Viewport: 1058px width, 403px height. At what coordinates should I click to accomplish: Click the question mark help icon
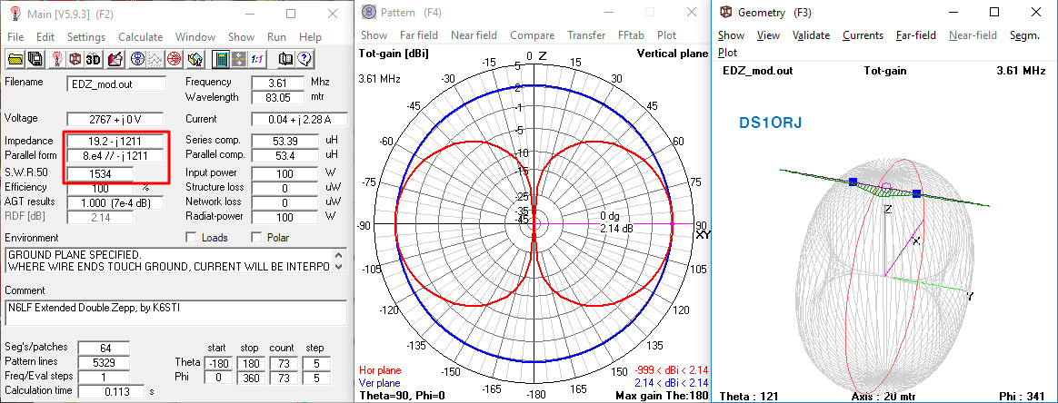[x=304, y=59]
